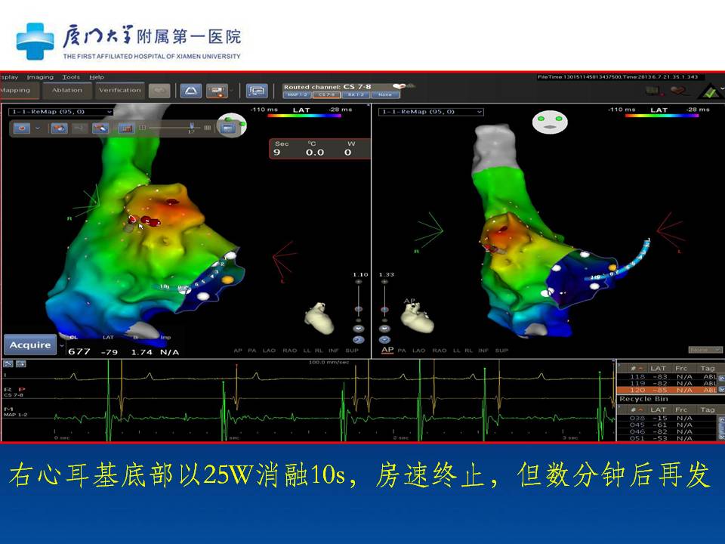Click the eraser tool in map toolbar
The width and height of the screenshot is (725, 544).
100,128
